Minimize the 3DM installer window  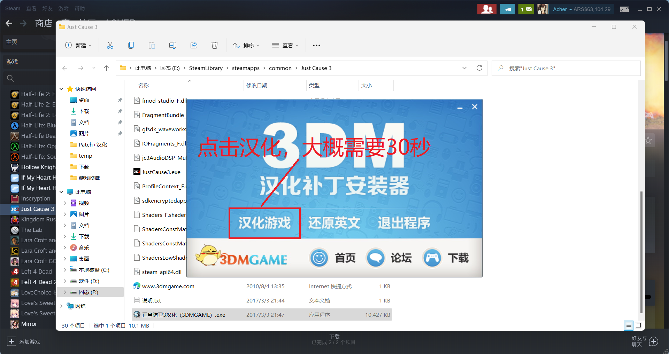click(x=460, y=107)
